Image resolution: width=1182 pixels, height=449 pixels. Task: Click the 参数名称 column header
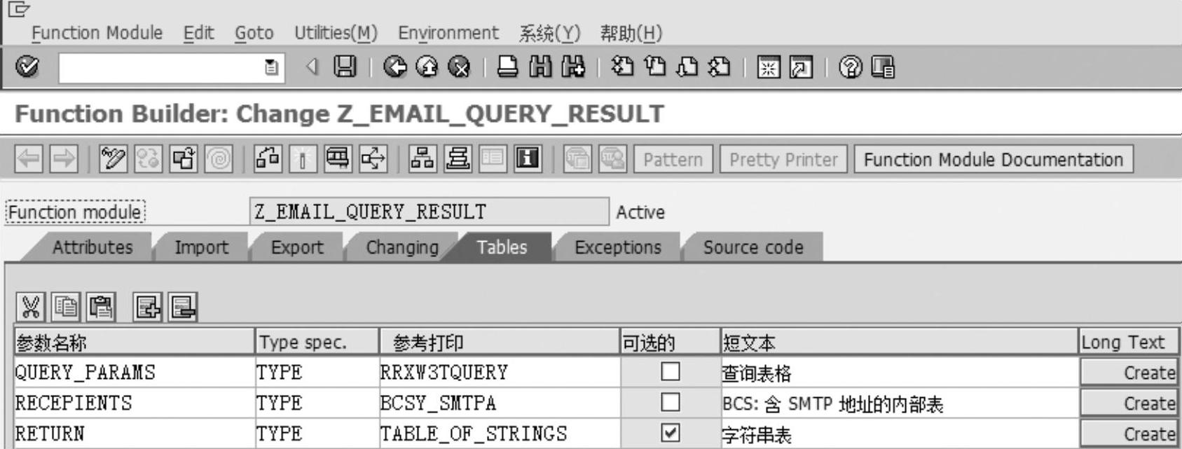[135, 343]
